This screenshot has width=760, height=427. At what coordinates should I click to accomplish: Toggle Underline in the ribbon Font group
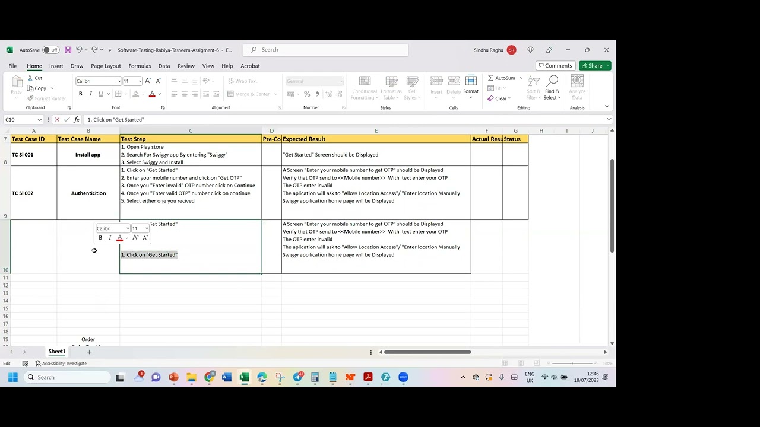click(x=100, y=94)
